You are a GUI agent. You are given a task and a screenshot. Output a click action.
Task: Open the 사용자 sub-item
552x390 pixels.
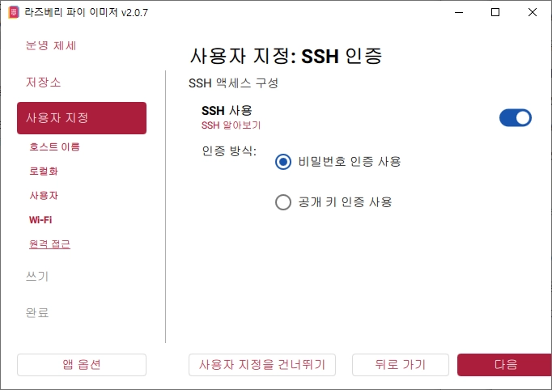[44, 195]
